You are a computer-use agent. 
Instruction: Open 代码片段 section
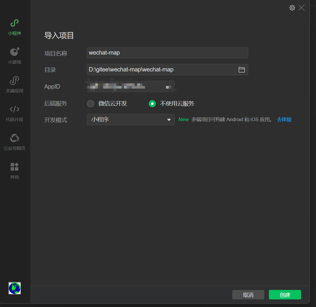(15, 113)
